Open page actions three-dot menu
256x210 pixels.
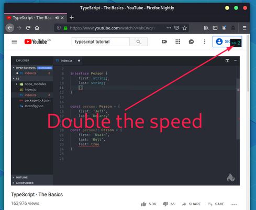tap(169, 28)
